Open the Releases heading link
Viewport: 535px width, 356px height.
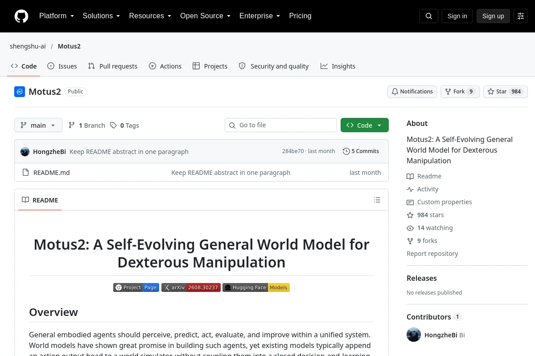click(x=422, y=278)
